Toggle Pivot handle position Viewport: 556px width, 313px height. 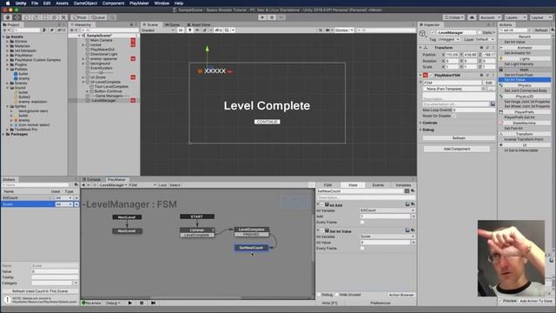coord(80,17)
